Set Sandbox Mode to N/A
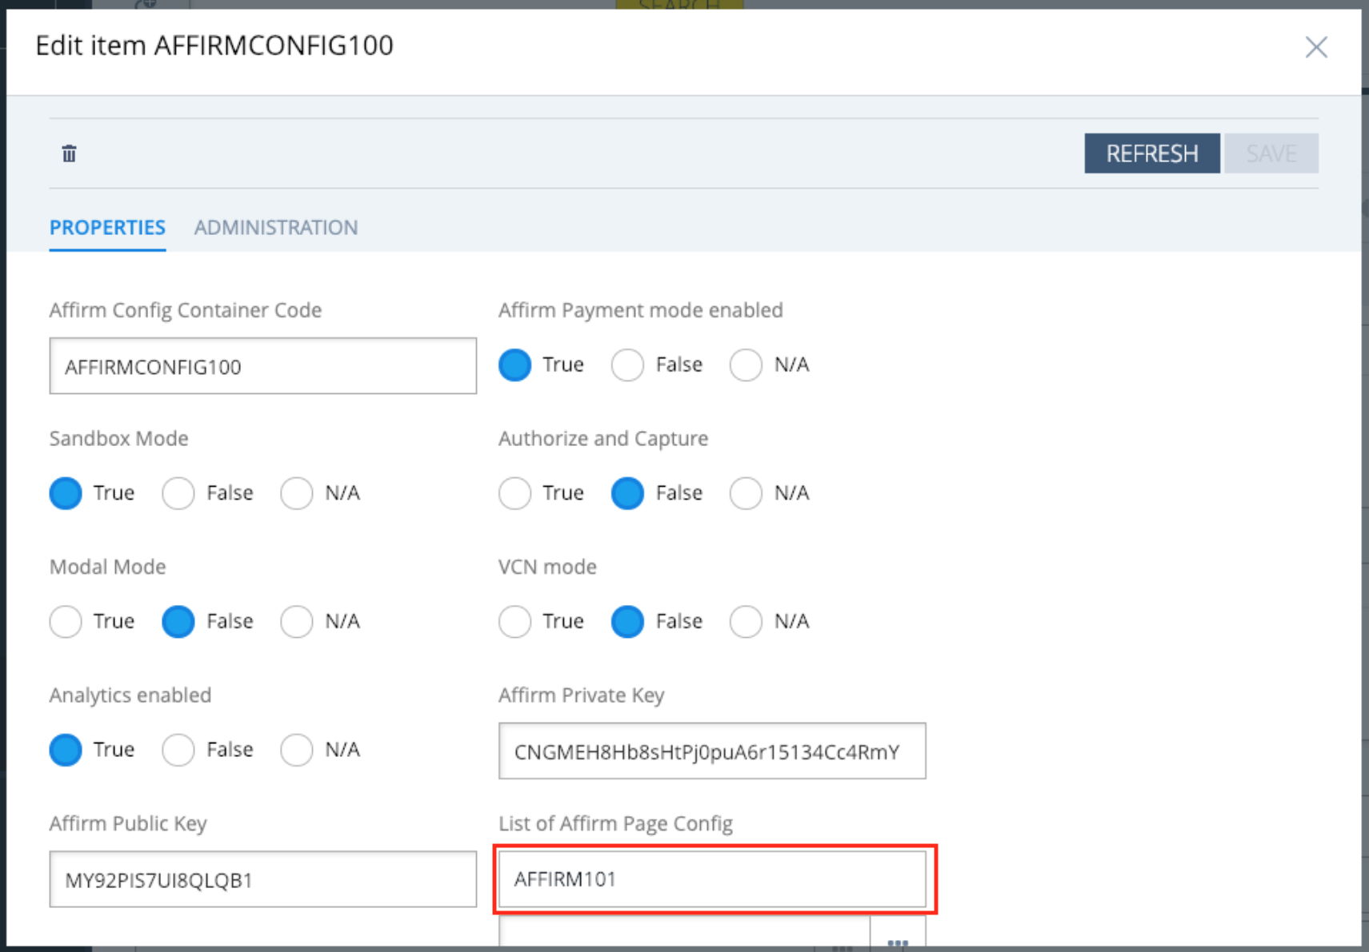The height and width of the screenshot is (952, 1369). click(x=296, y=493)
